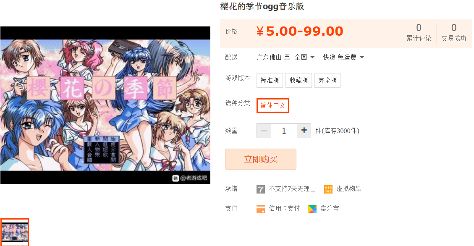Expand the 全国 destination dropdown
The height and width of the screenshot is (246, 474).
(x=305, y=57)
